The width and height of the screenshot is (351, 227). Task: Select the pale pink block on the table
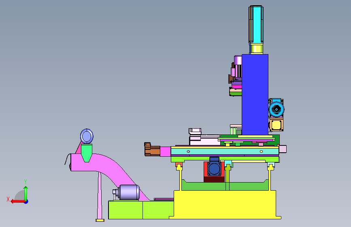point(205,140)
